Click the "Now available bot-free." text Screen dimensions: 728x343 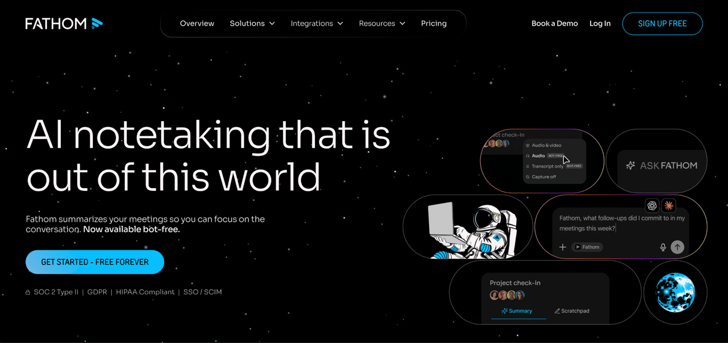pos(132,229)
